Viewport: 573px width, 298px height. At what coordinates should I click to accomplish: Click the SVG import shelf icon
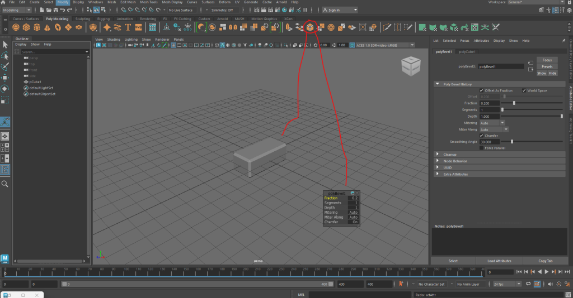[138, 27]
